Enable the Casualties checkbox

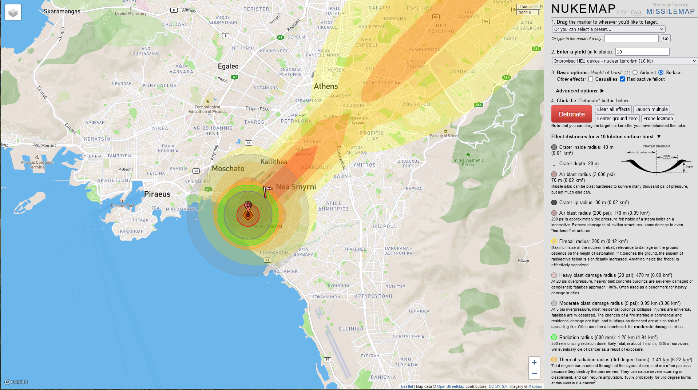point(591,79)
